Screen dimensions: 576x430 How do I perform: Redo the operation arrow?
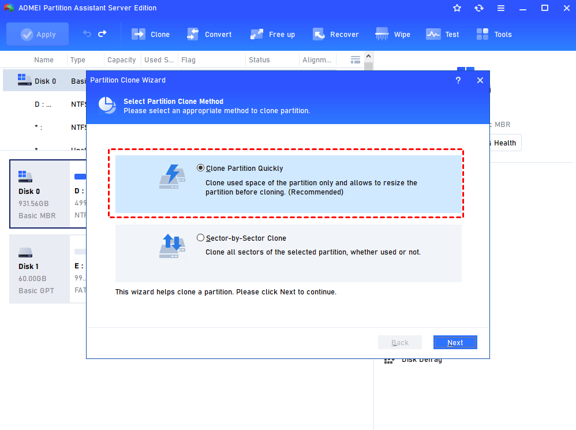pos(103,34)
